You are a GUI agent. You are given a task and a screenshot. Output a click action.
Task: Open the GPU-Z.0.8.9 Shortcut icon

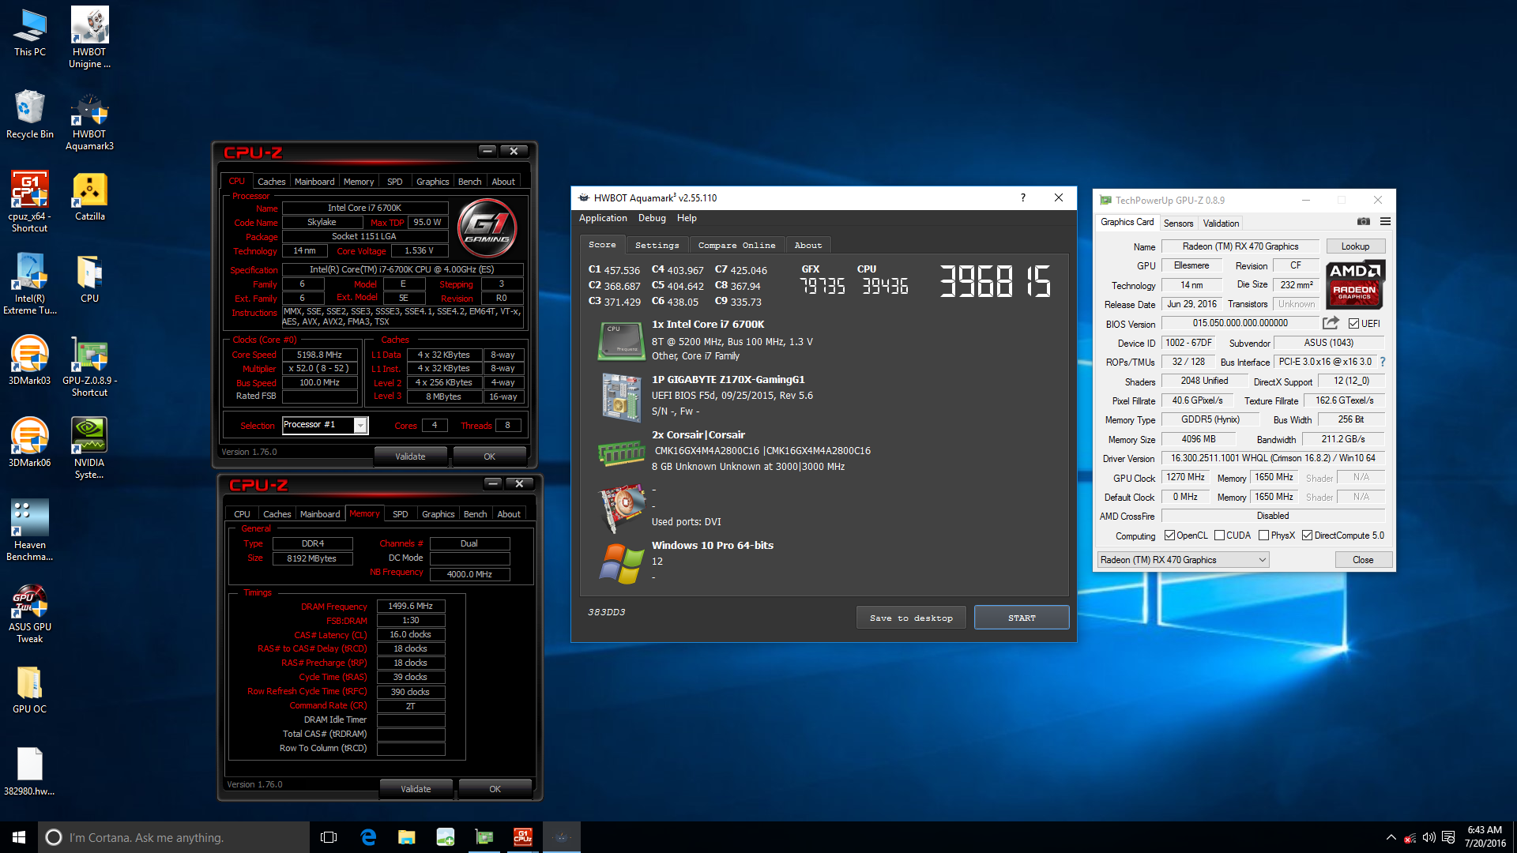pyautogui.click(x=89, y=366)
